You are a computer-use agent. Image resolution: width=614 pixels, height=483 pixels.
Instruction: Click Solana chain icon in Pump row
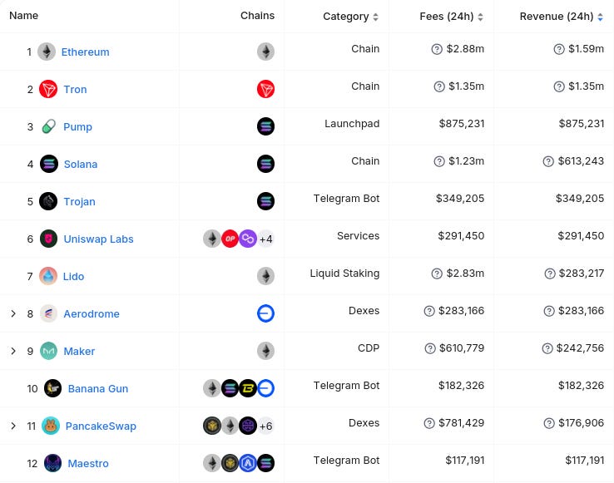(x=265, y=126)
